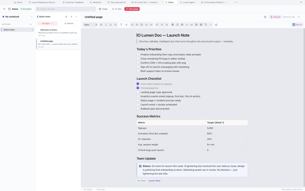Clear formatting with the eraser icon

[216, 25]
